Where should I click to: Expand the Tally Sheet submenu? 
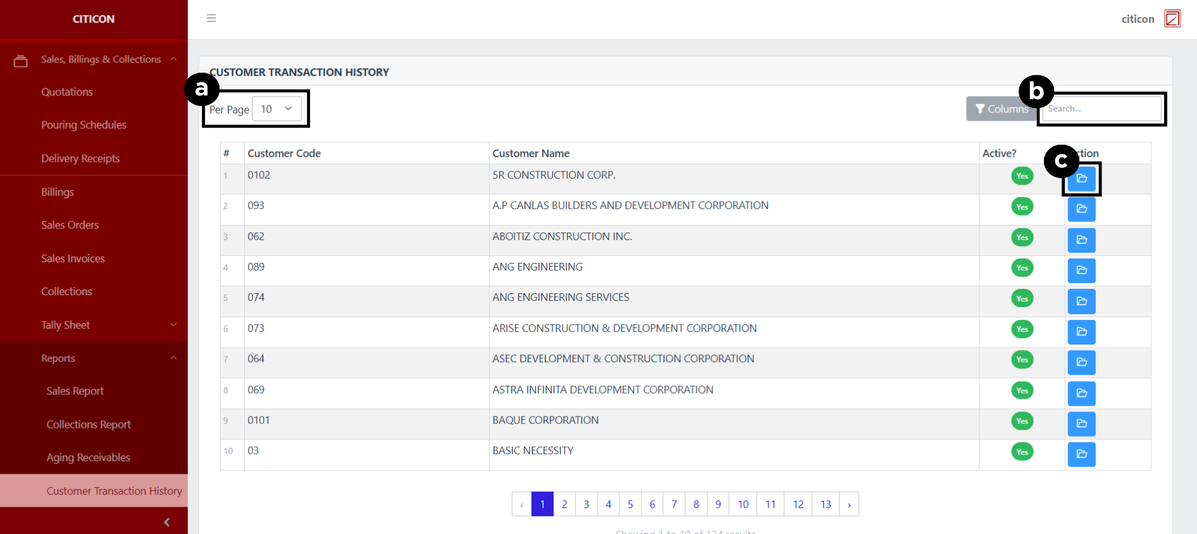[x=94, y=325]
